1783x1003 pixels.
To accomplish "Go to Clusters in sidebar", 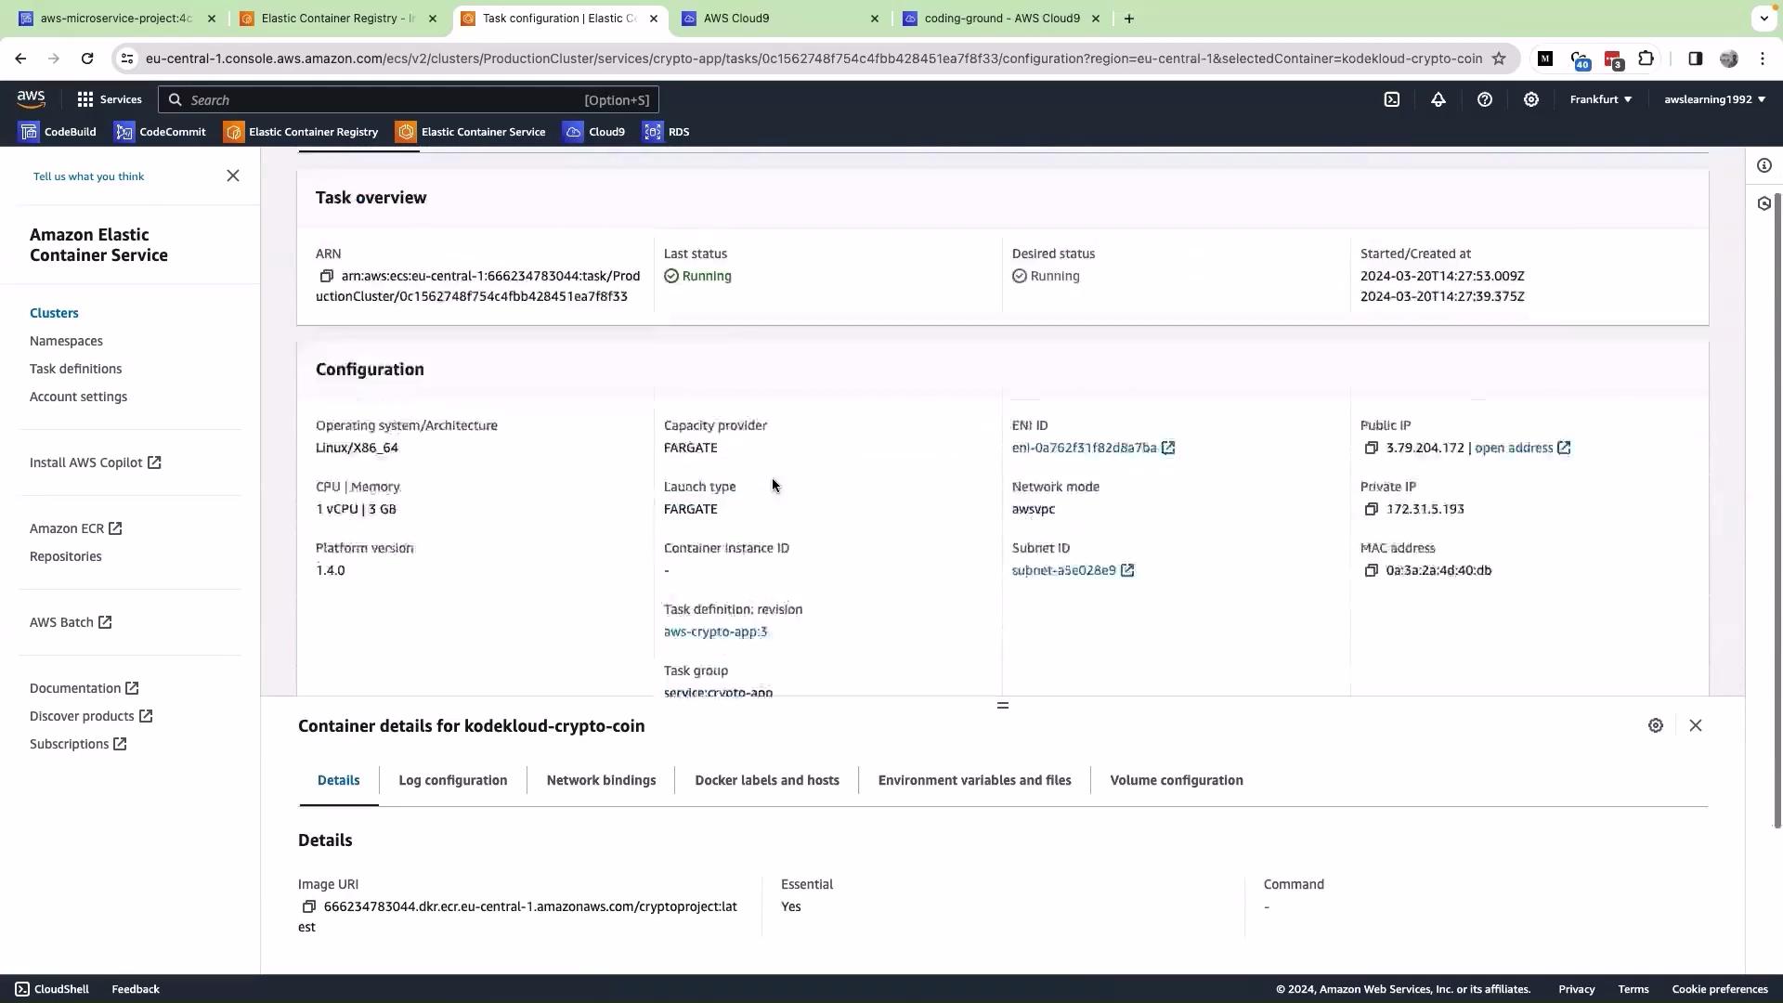I will 54,313.
